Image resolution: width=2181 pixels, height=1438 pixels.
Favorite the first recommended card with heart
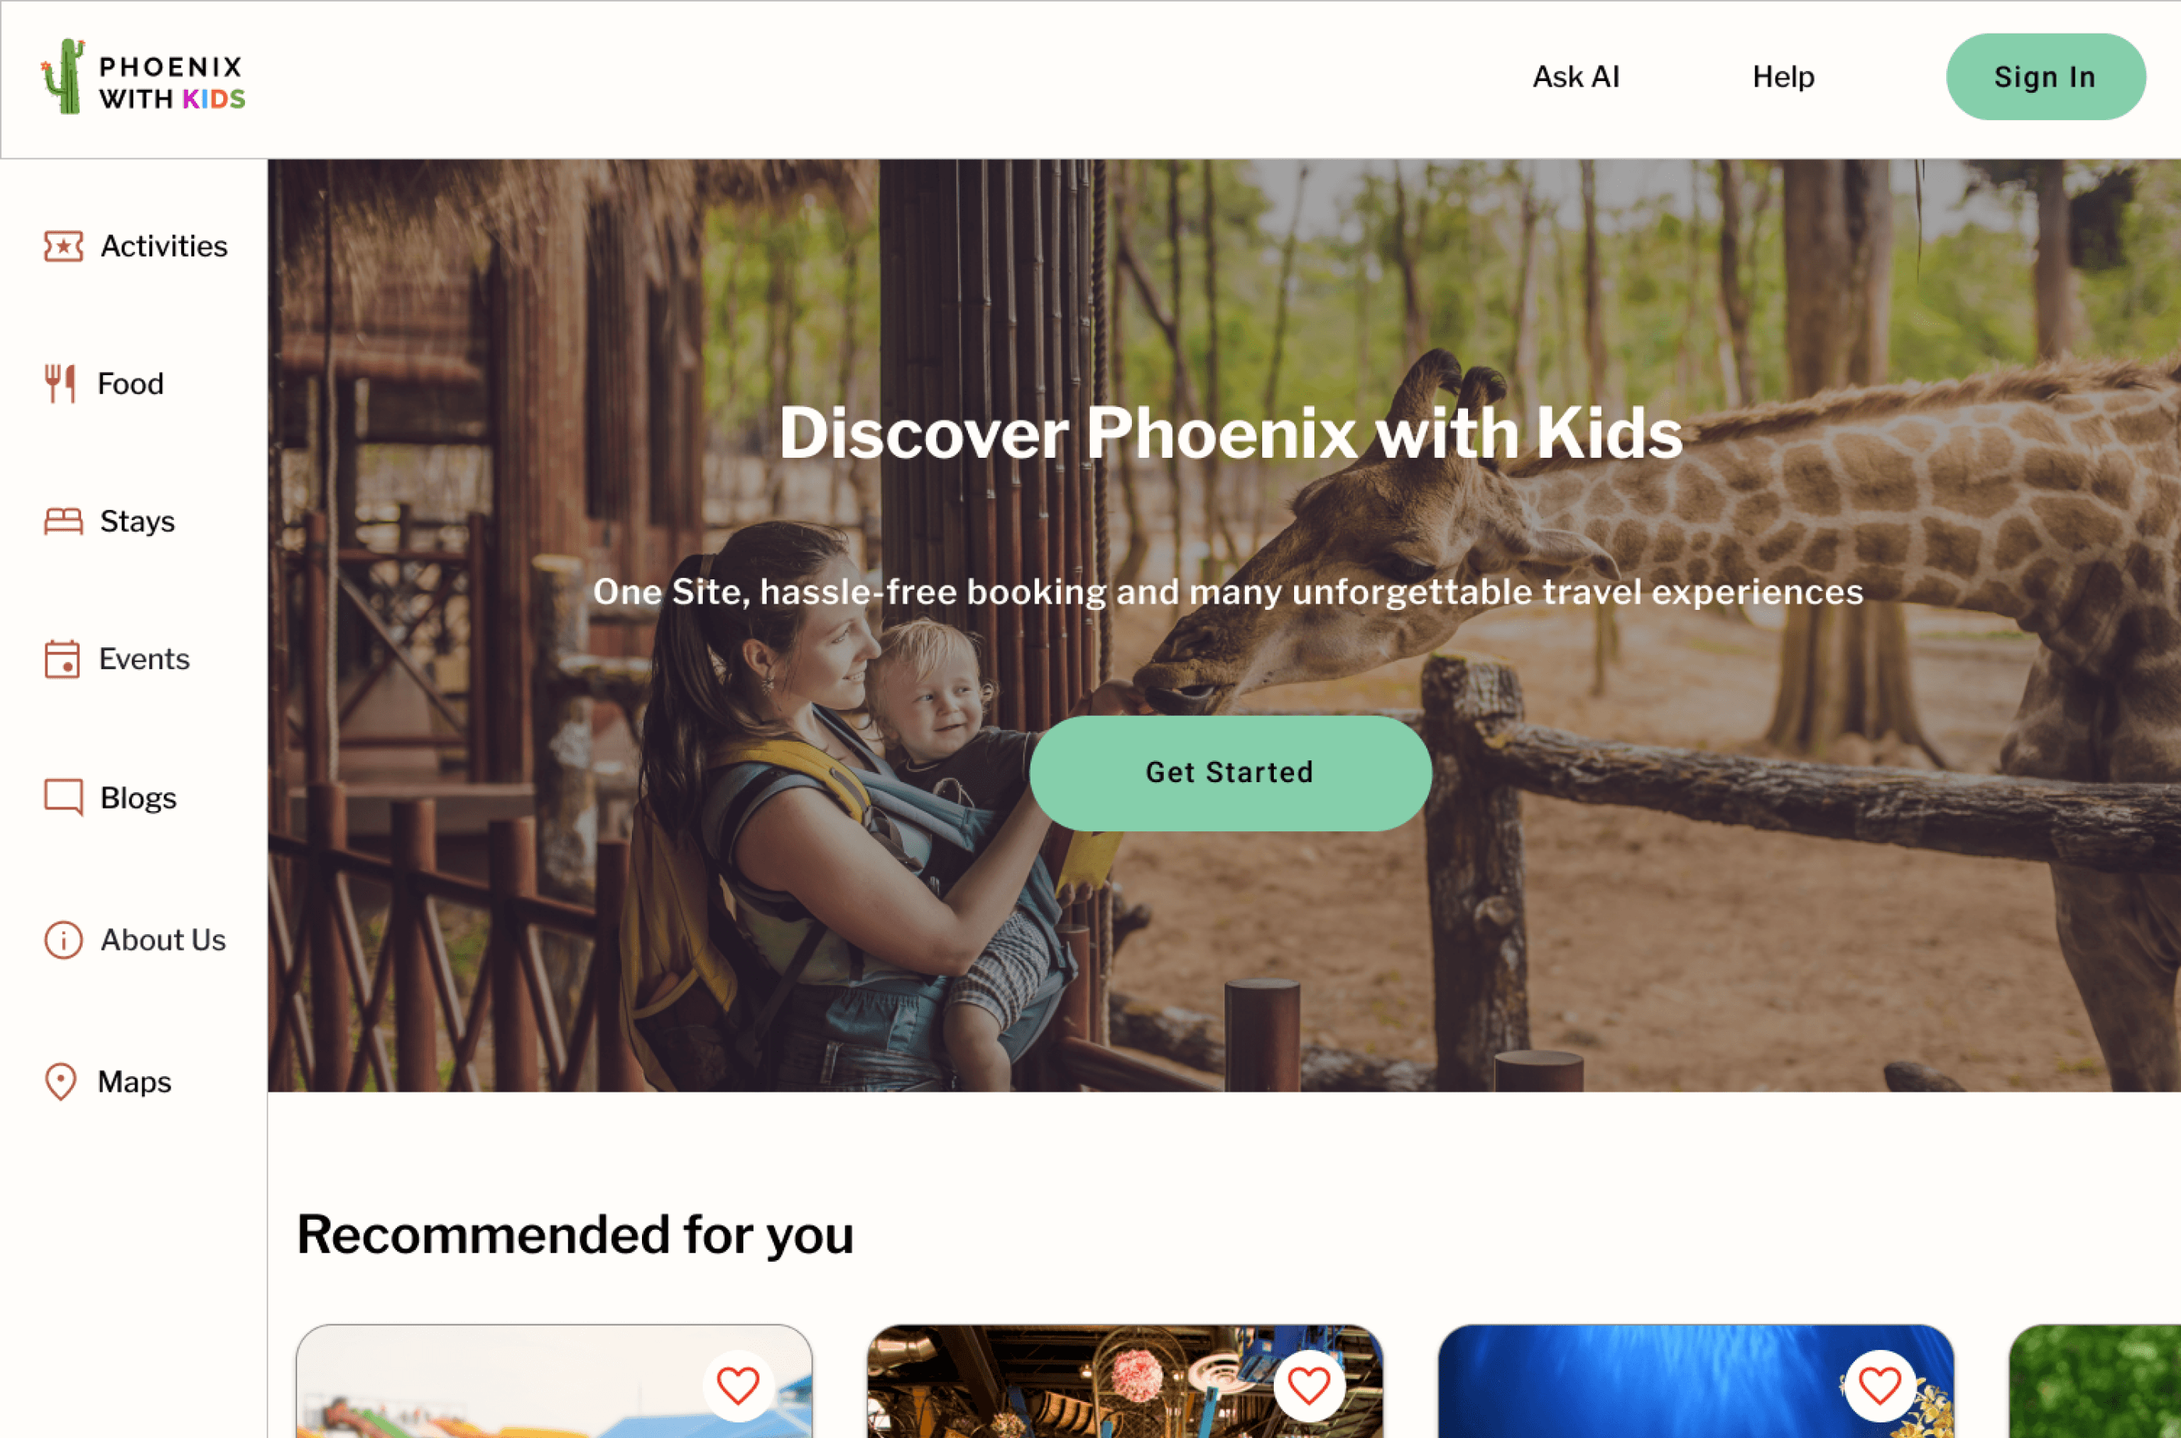[739, 1385]
